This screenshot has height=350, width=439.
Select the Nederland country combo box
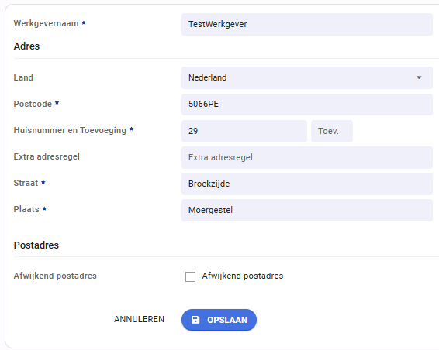click(x=307, y=77)
